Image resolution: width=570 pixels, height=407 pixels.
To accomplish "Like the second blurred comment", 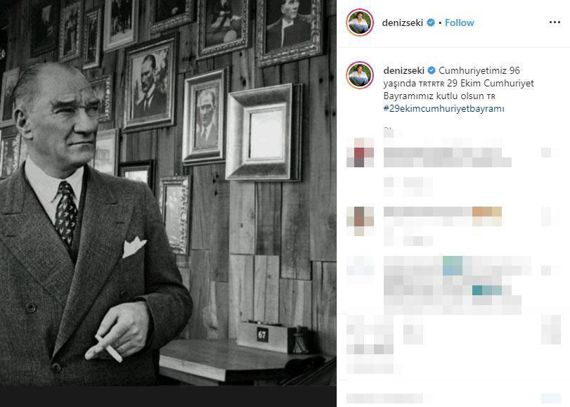I will click(x=551, y=217).
